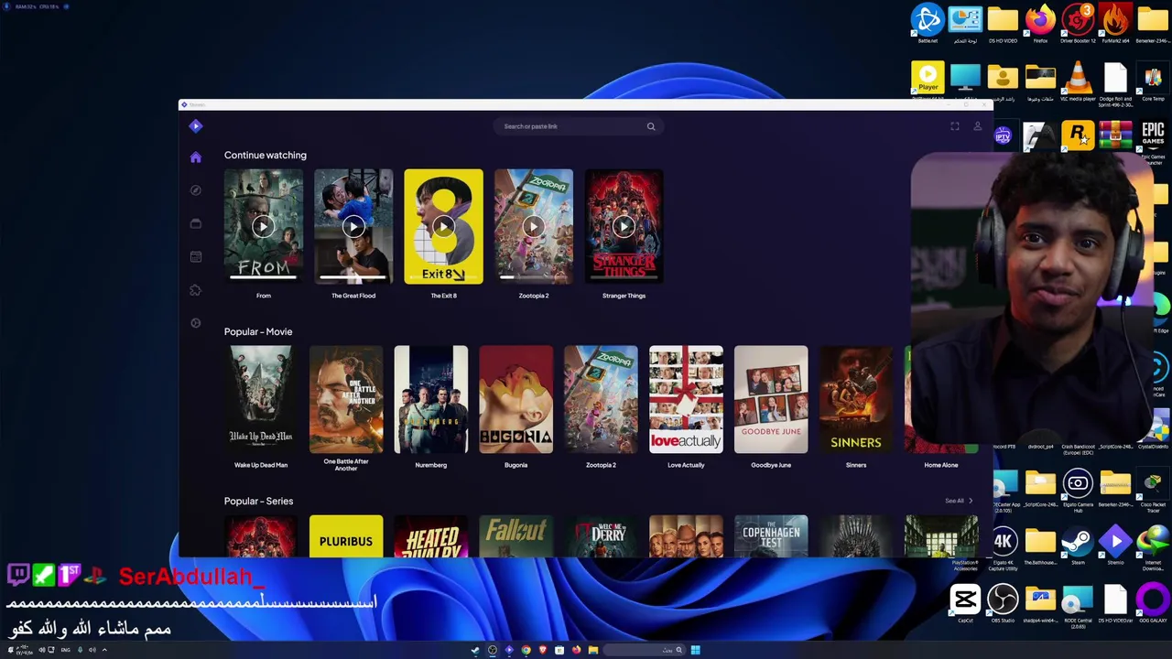The width and height of the screenshot is (1172, 659).
Task: Play From in Continue watching
Action: click(x=263, y=226)
